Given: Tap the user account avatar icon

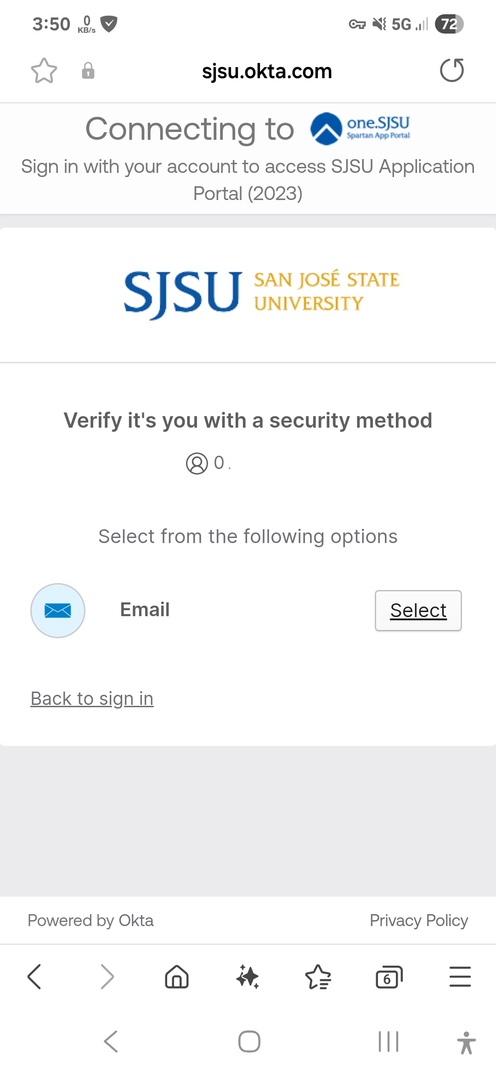Looking at the screenshot, I should [x=197, y=463].
